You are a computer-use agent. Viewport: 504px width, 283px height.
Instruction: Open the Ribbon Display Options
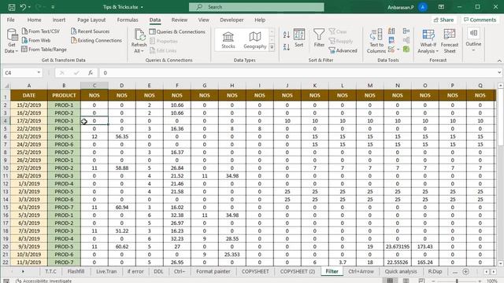(x=441, y=7)
